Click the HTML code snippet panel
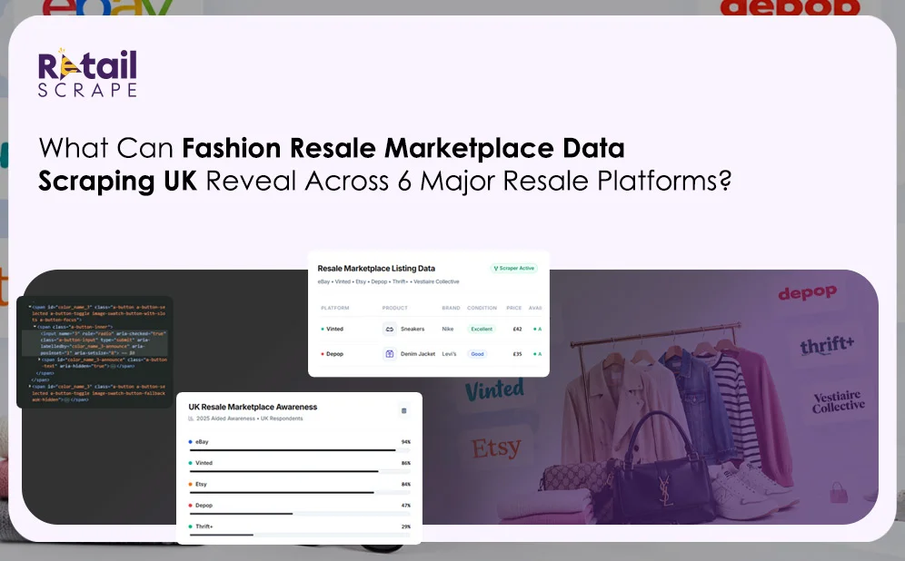The image size is (905, 561). pyautogui.click(x=95, y=351)
